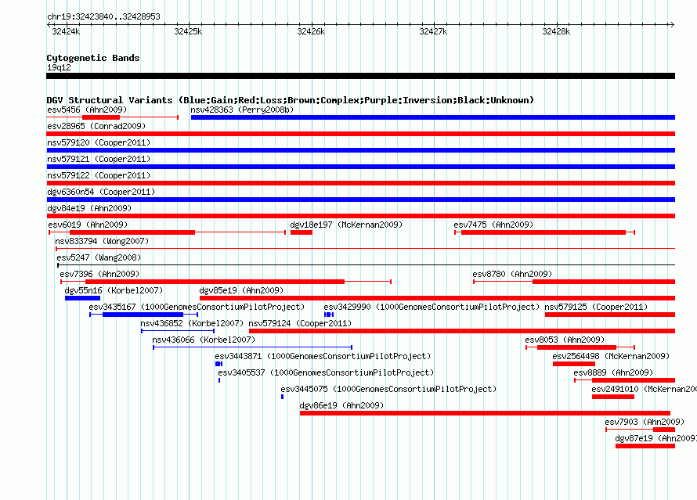Click esv2564498 (McKernan2009) label

pyautogui.click(x=611, y=356)
